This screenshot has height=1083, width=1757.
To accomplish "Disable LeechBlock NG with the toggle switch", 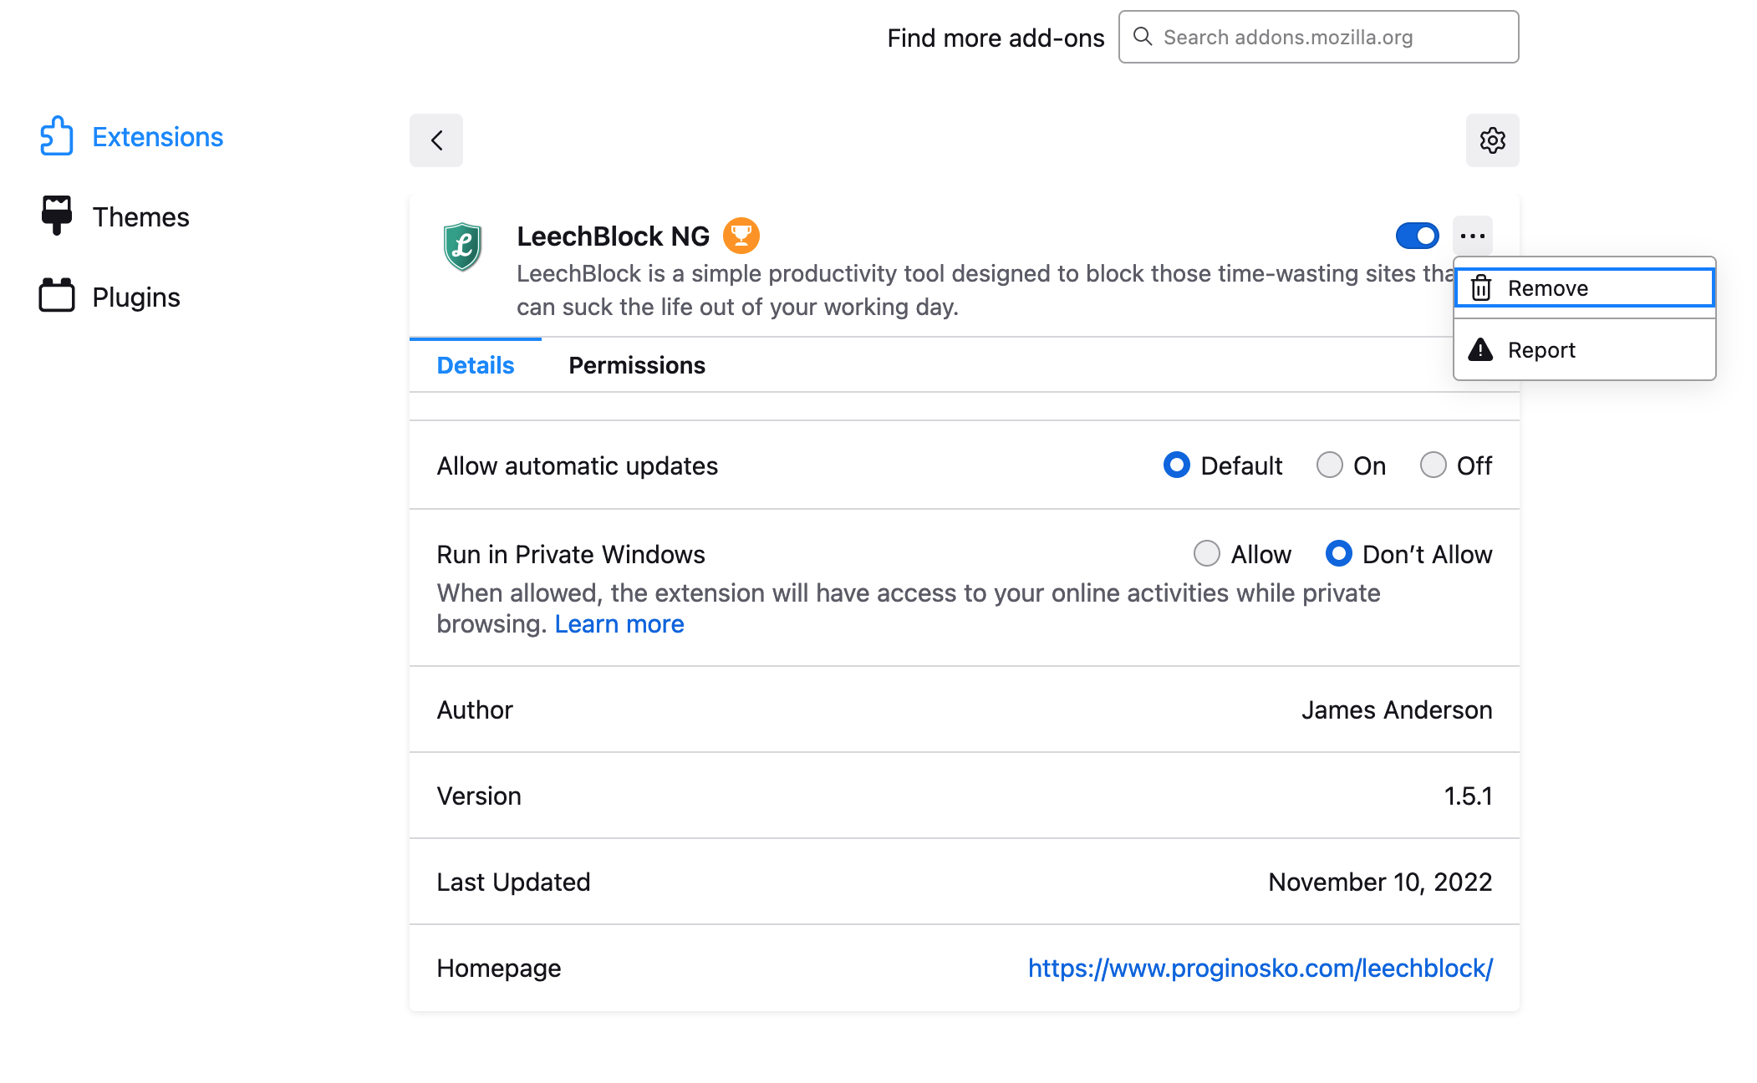I will (1417, 236).
